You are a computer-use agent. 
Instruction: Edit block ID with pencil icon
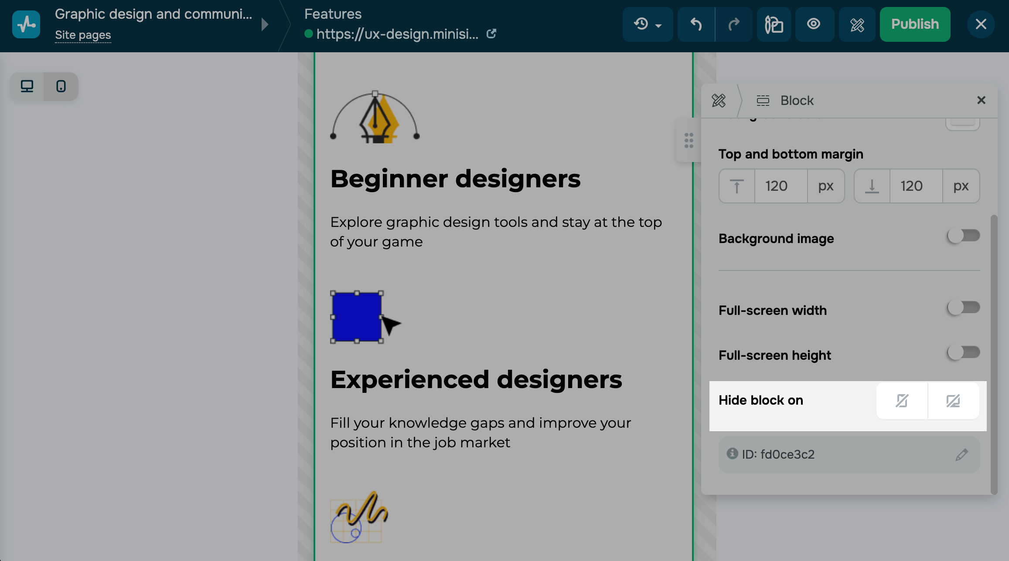point(961,455)
